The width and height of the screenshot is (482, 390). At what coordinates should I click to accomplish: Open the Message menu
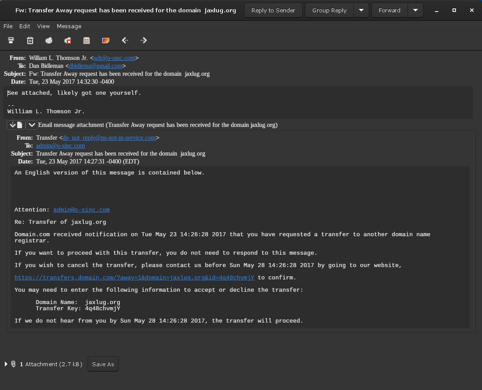(x=69, y=26)
